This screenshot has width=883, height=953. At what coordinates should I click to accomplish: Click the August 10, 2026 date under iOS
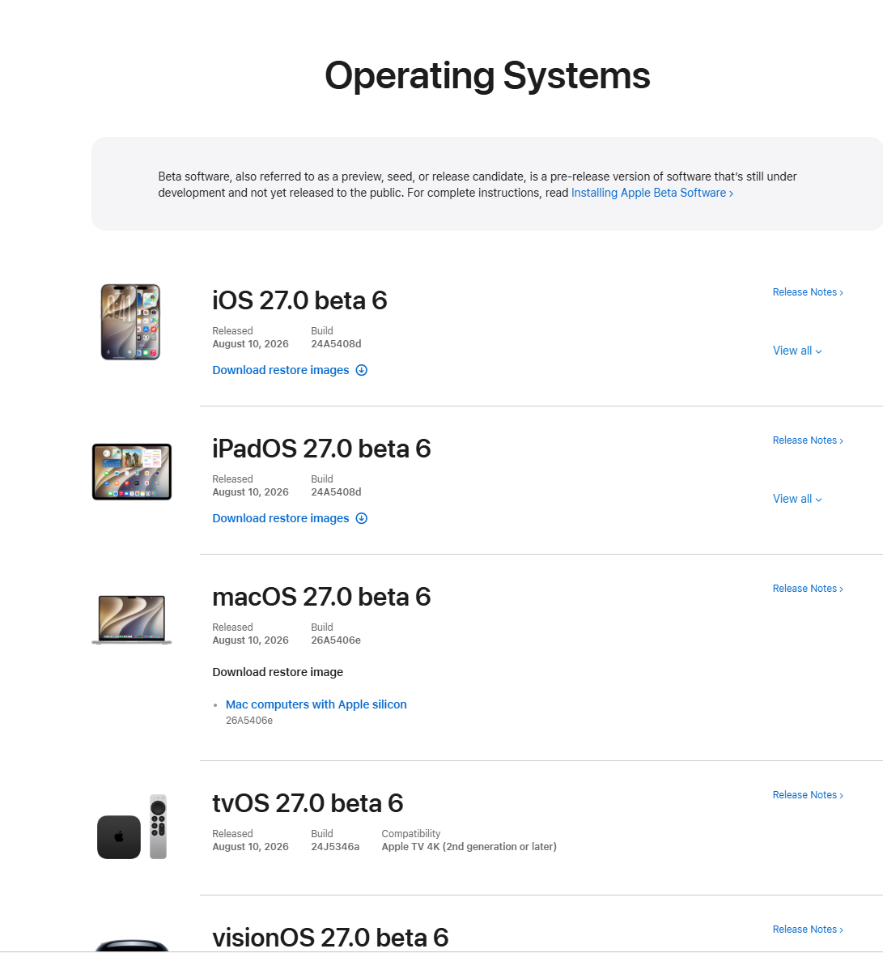pos(250,344)
